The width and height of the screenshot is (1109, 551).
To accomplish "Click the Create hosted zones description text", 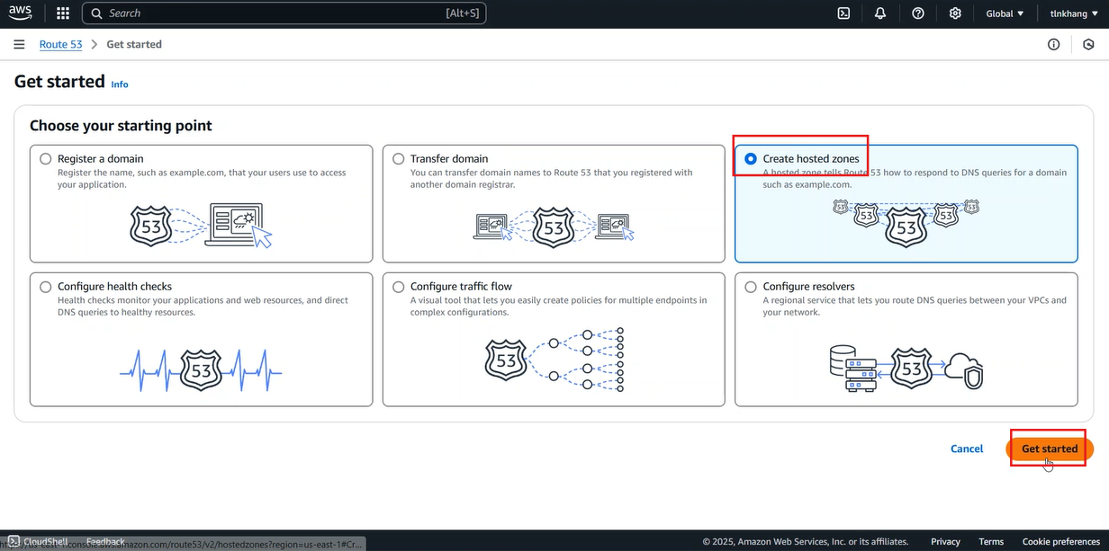I will [915, 178].
